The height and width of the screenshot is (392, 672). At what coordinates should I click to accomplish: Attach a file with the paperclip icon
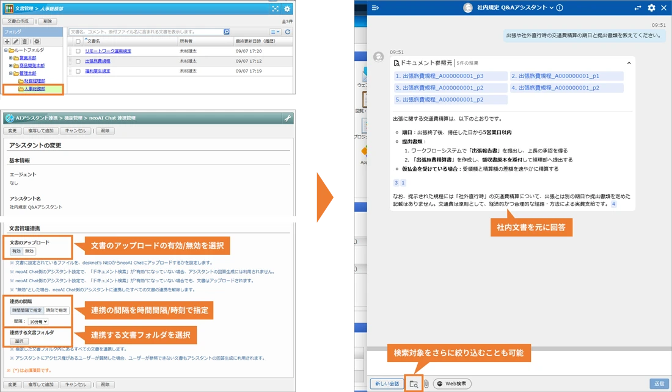tap(426, 384)
